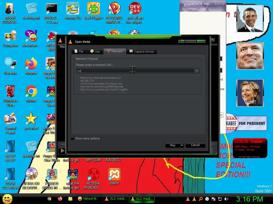Open the Messenger menu in Yahoo Messenger

[189, 9]
